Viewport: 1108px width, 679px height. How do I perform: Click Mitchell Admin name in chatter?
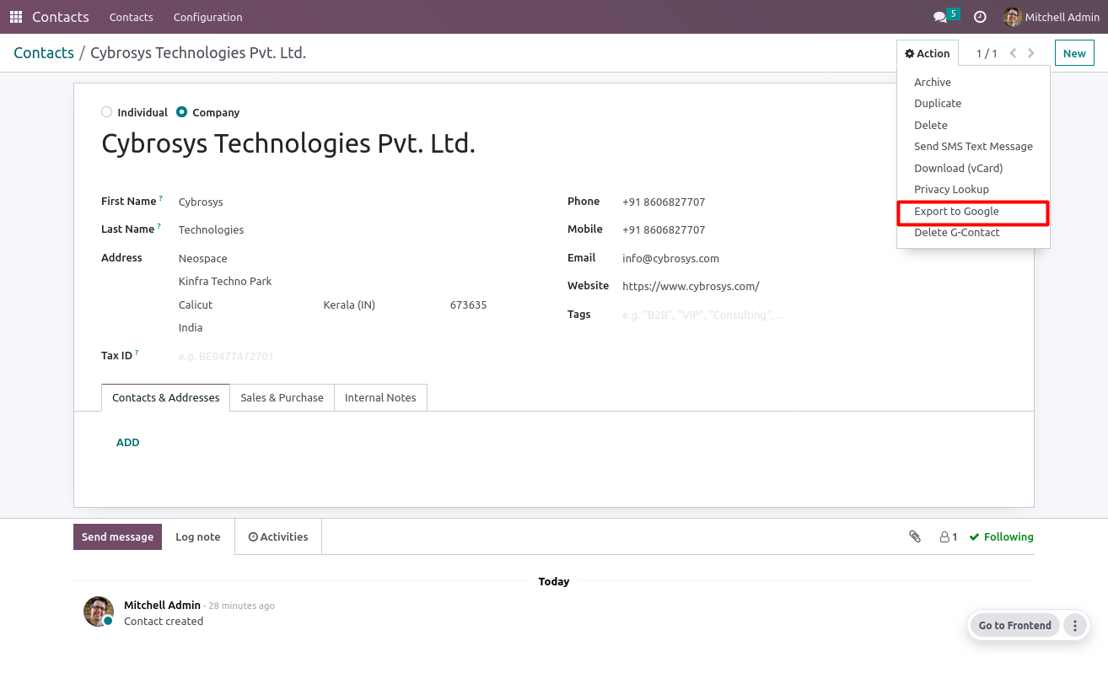pos(162,605)
